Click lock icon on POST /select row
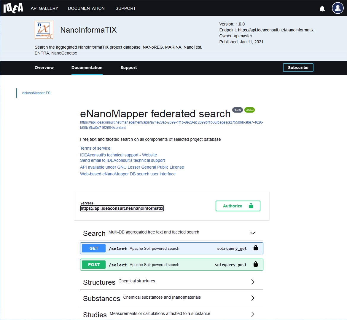Screen dimensions: 347x320 (255, 265)
